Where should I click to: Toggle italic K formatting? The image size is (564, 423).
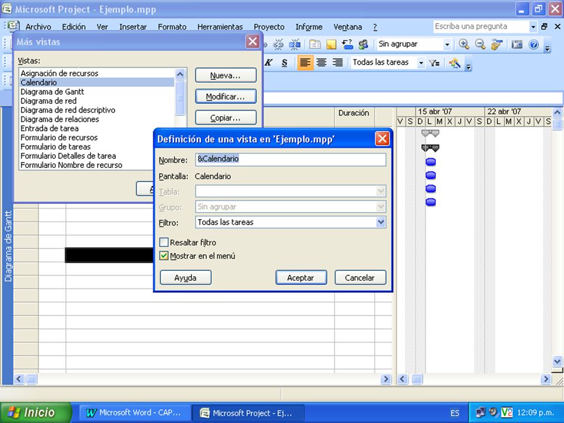(268, 63)
